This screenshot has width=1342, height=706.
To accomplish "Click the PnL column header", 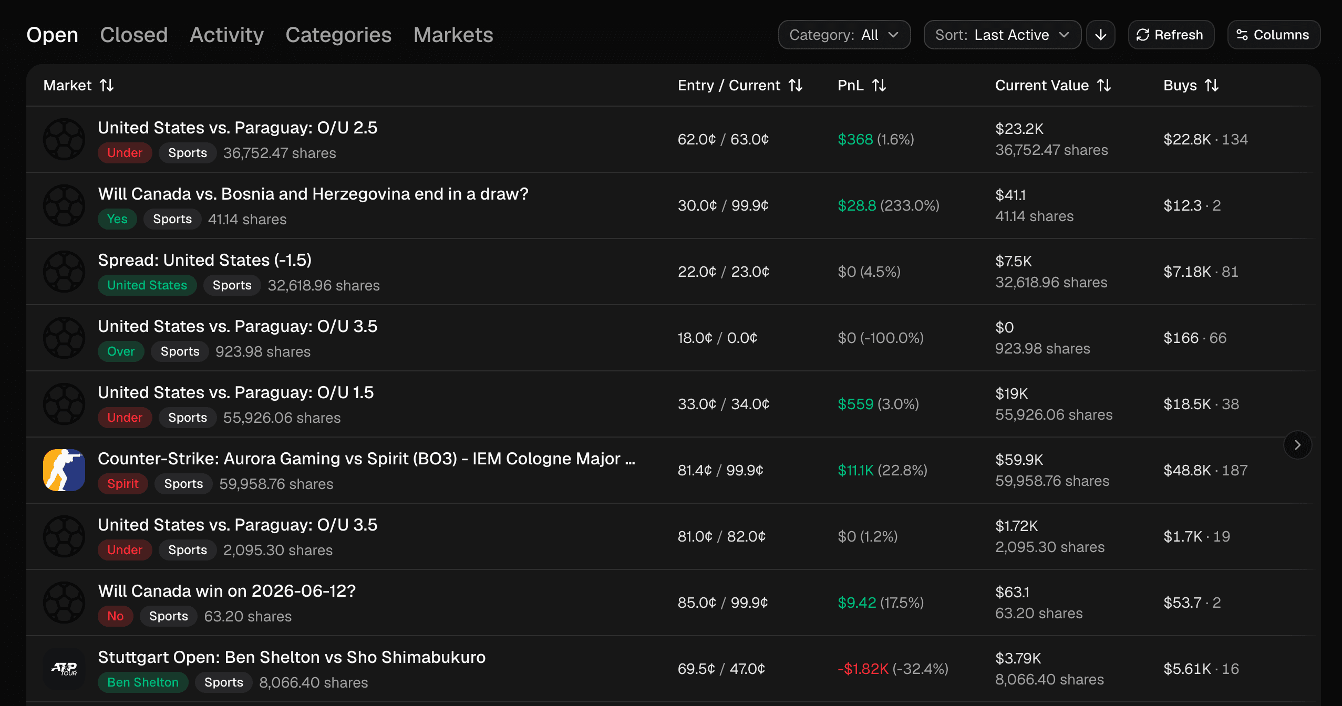I will pos(862,85).
